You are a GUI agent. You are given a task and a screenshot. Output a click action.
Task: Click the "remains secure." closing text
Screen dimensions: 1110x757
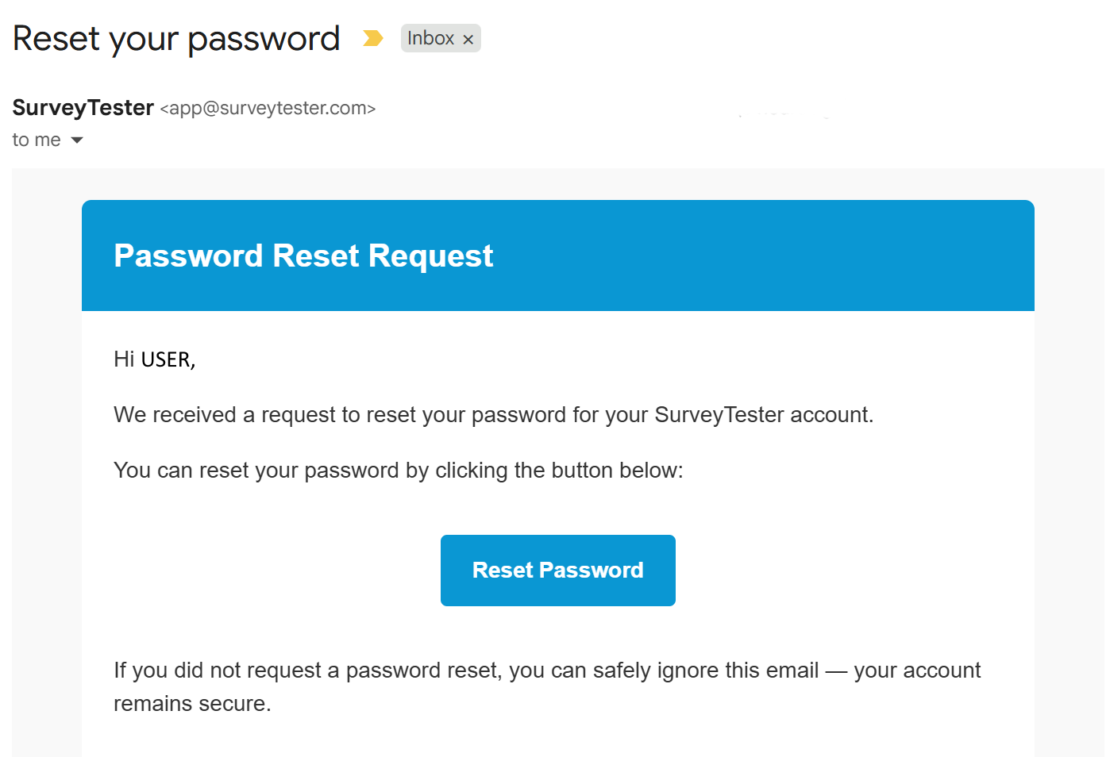click(x=192, y=704)
